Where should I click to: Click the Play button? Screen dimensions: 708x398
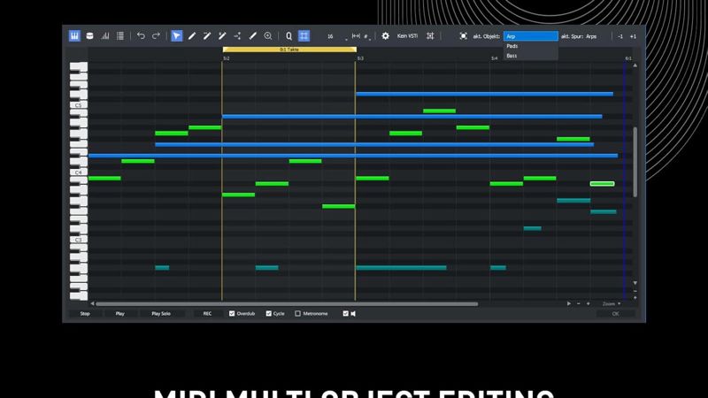click(x=120, y=314)
